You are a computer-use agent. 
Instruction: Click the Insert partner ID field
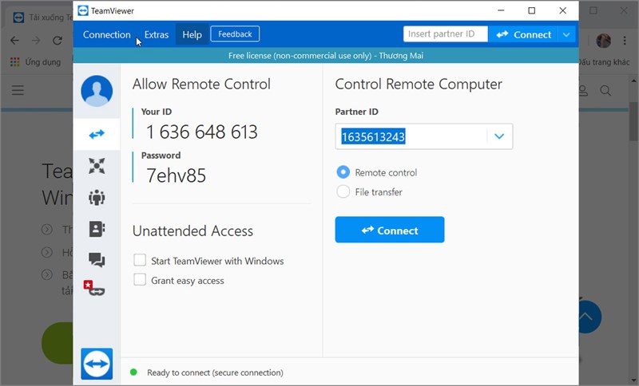pos(445,34)
